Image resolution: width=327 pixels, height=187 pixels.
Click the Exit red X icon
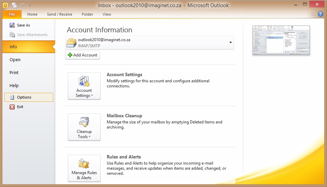[12, 107]
